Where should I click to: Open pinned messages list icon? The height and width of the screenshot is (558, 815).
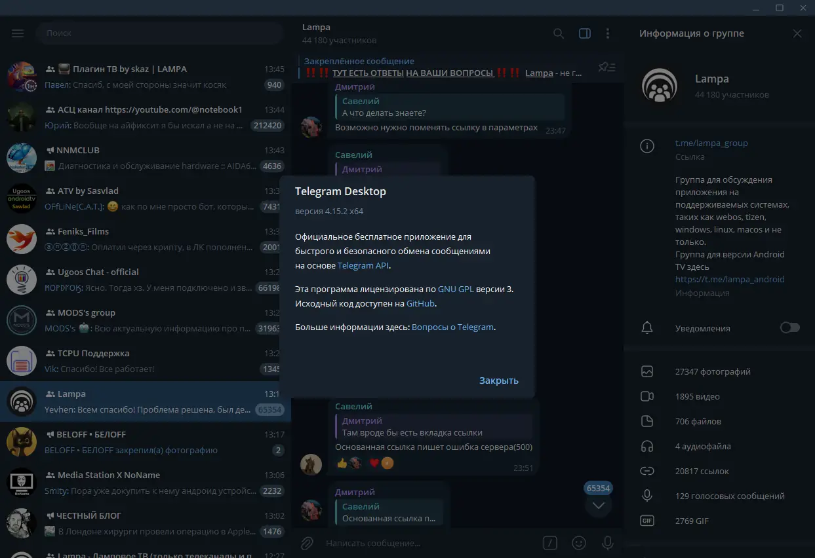[607, 67]
